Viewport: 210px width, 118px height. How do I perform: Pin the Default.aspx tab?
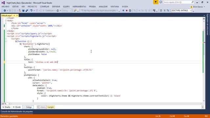point(14,15)
